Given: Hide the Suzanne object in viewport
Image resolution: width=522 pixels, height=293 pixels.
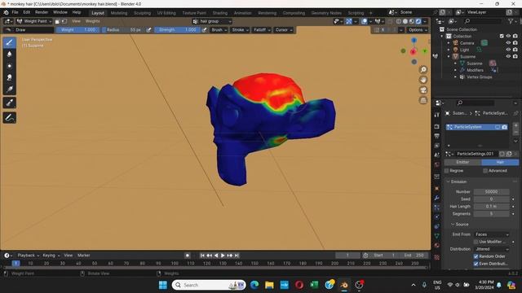Looking at the screenshot, I should point(508,56).
